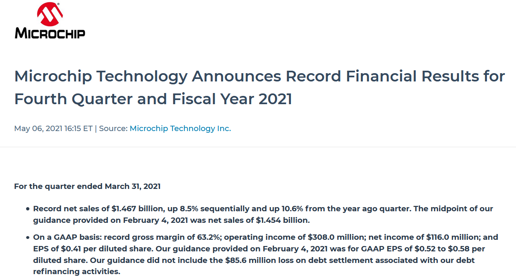Click the 'Source:' label text
Viewport: 516px width, 277px height.
tap(113, 129)
